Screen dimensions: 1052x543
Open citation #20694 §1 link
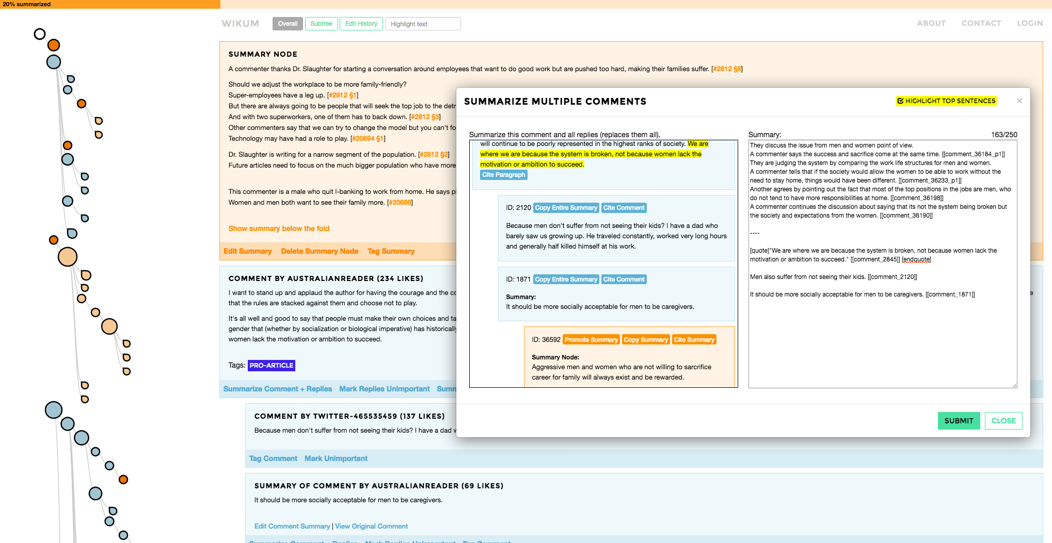[368, 139]
